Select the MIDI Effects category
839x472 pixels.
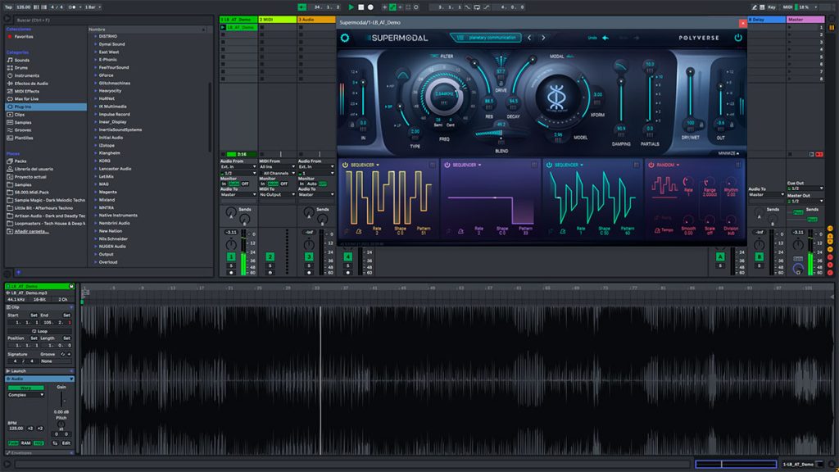click(26, 92)
